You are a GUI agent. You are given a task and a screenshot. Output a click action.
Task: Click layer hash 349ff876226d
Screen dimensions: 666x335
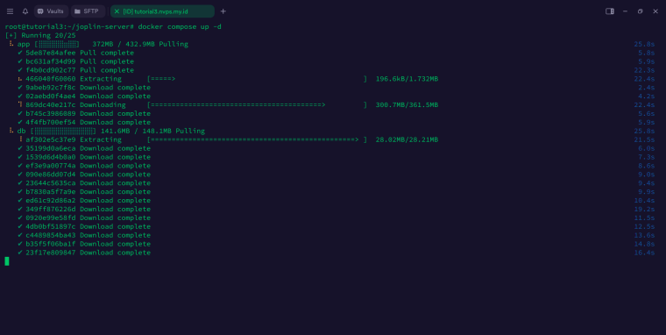click(51, 210)
